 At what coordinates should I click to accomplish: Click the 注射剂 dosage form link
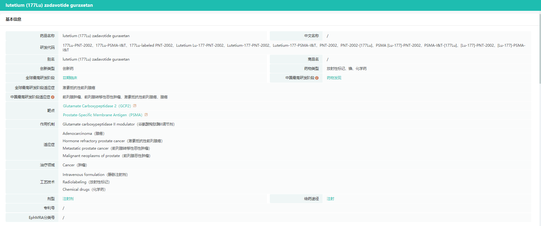68,199
